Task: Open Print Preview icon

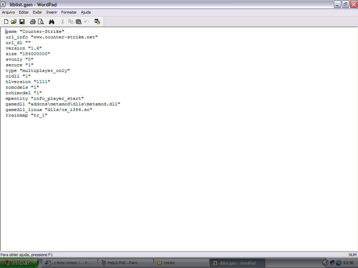Action: (x=41, y=22)
